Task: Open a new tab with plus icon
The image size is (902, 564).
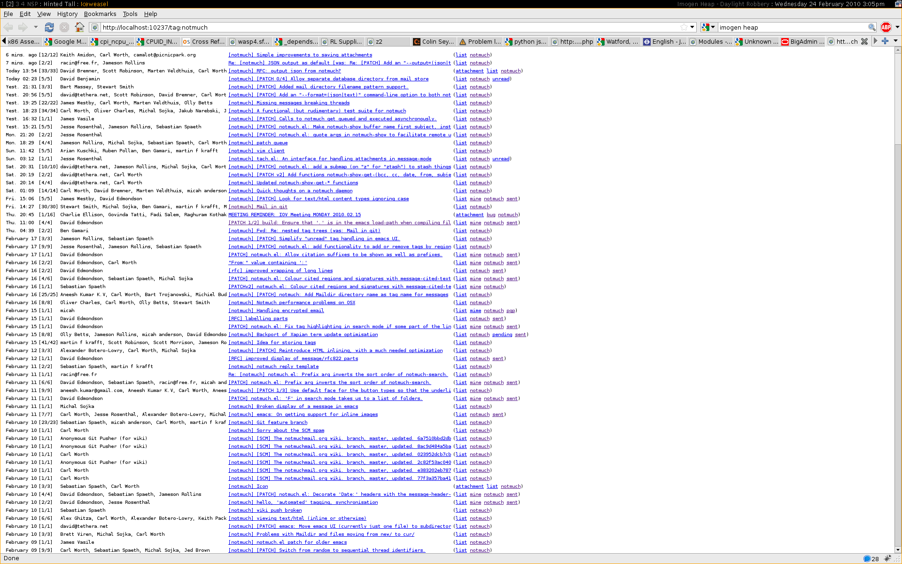Action: pyautogui.click(x=885, y=41)
